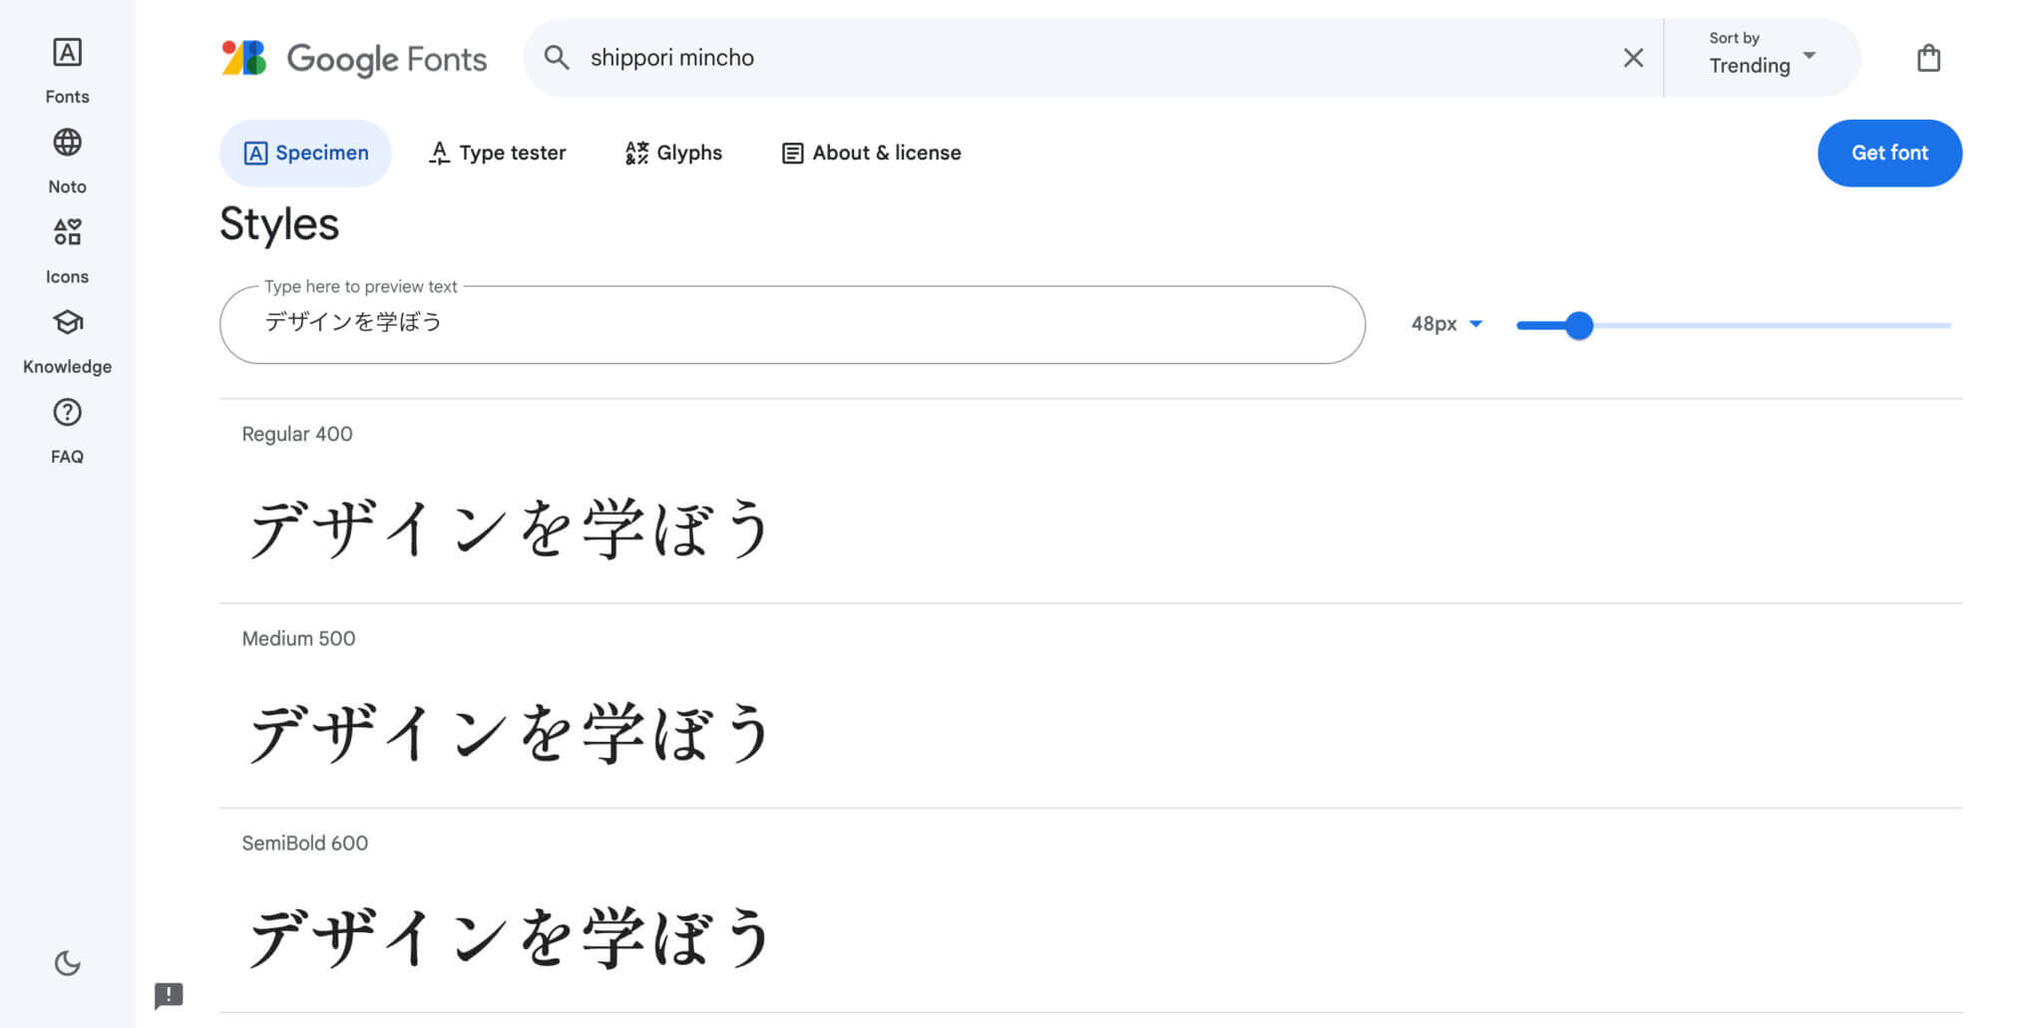Click the Google Fonts logo
The width and height of the screenshot is (2043, 1028).
click(x=354, y=58)
